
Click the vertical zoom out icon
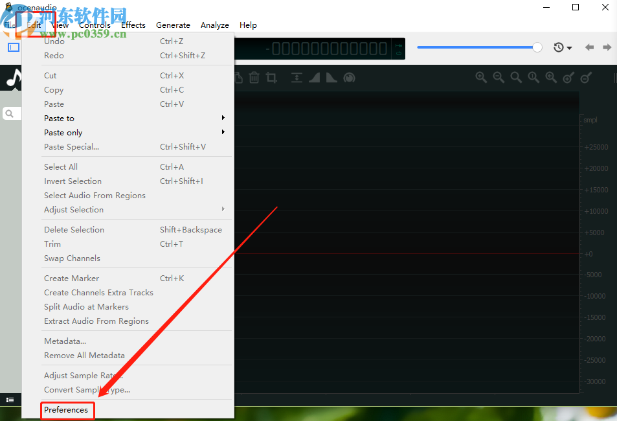[586, 78]
